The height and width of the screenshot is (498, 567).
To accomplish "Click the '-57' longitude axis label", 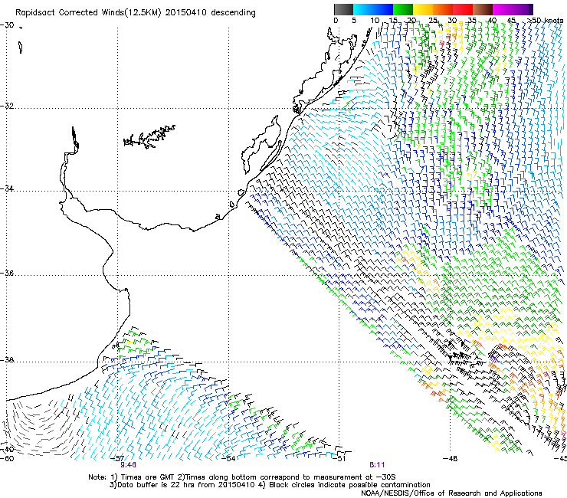I will point(116,459).
